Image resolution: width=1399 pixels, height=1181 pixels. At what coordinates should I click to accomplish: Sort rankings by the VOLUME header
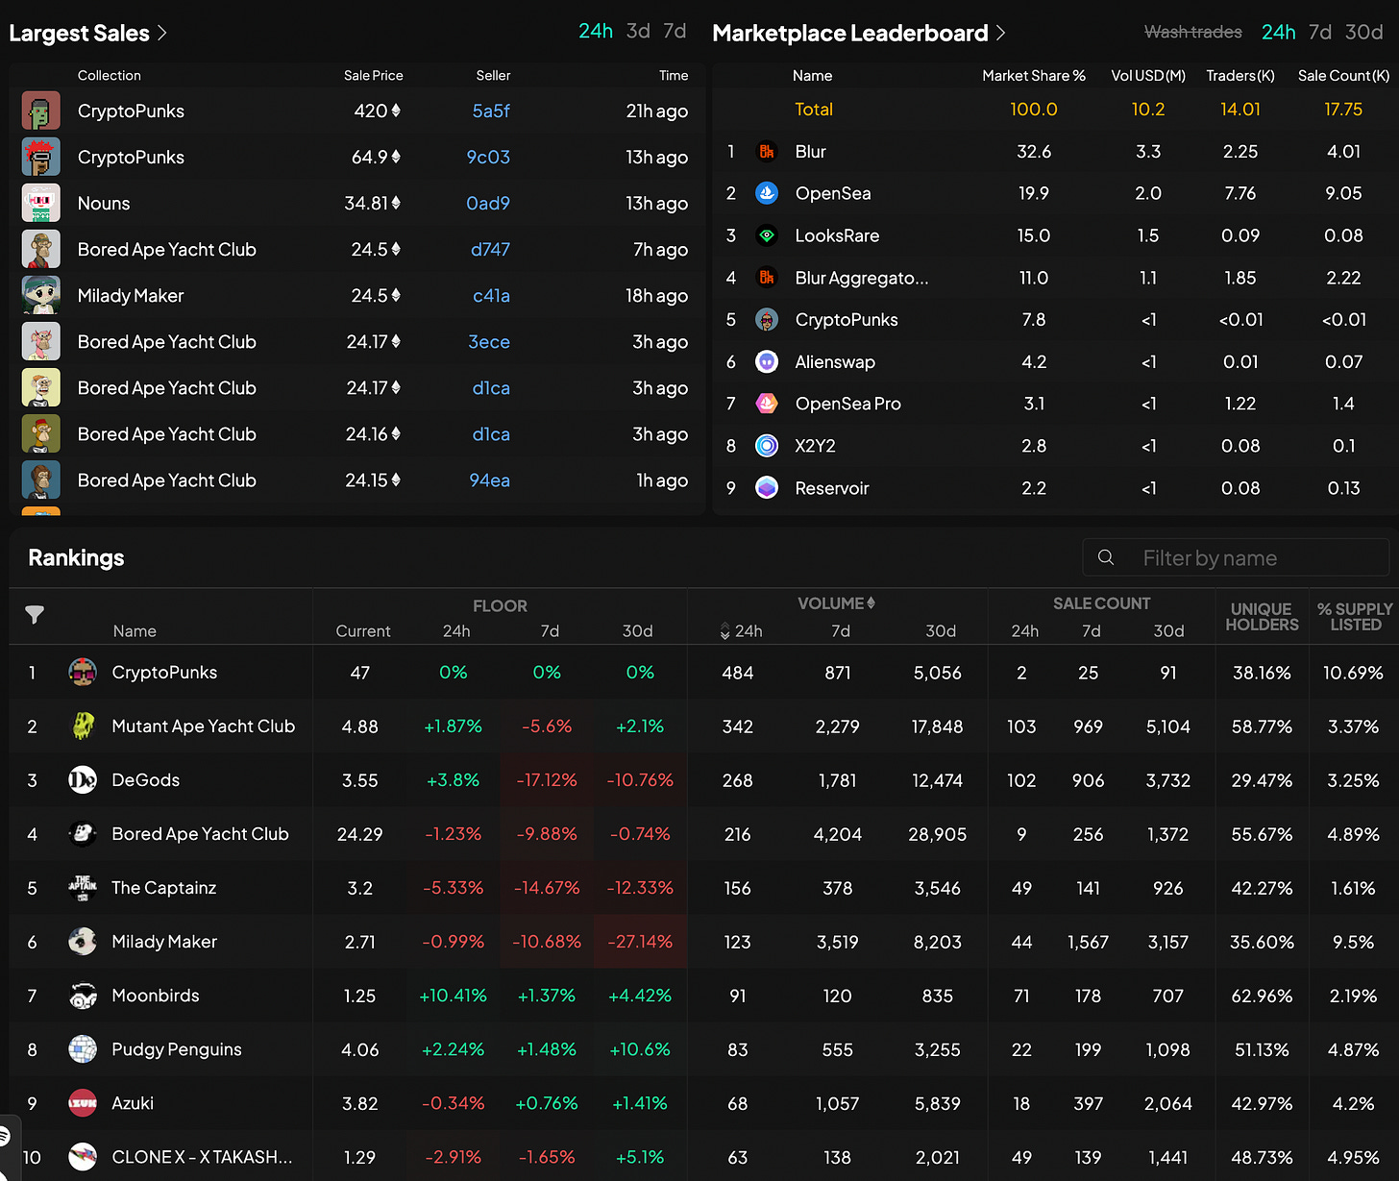(x=836, y=603)
